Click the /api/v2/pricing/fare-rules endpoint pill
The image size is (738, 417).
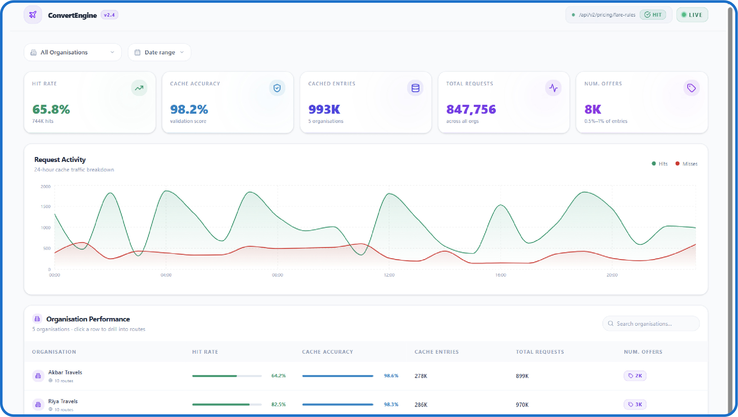coord(618,15)
